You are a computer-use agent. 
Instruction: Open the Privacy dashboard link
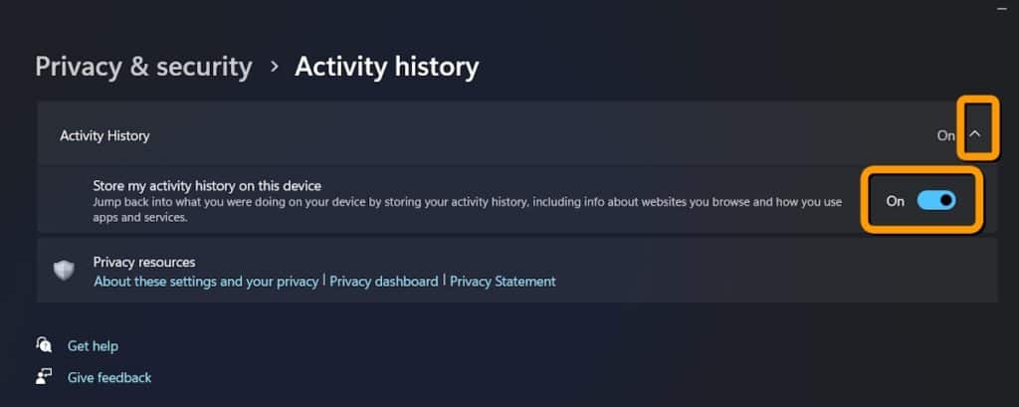tap(384, 282)
